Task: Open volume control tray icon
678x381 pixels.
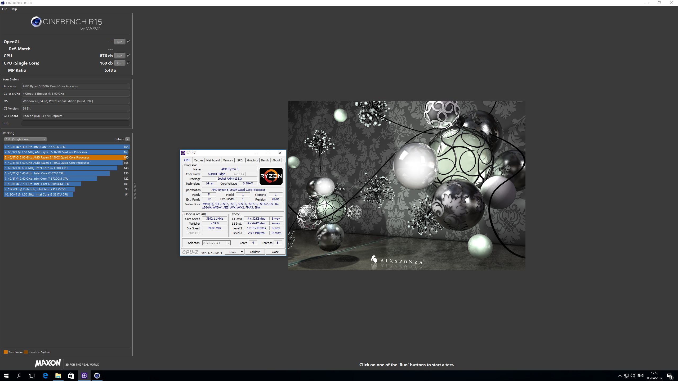Action: (x=633, y=376)
